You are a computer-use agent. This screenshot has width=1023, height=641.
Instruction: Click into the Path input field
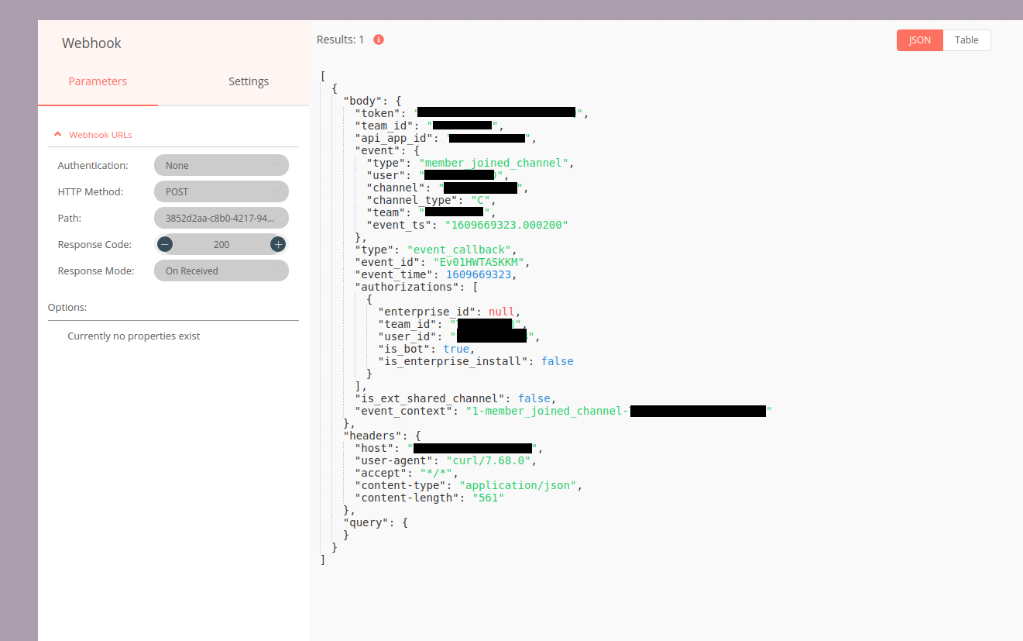pyautogui.click(x=221, y=218)
